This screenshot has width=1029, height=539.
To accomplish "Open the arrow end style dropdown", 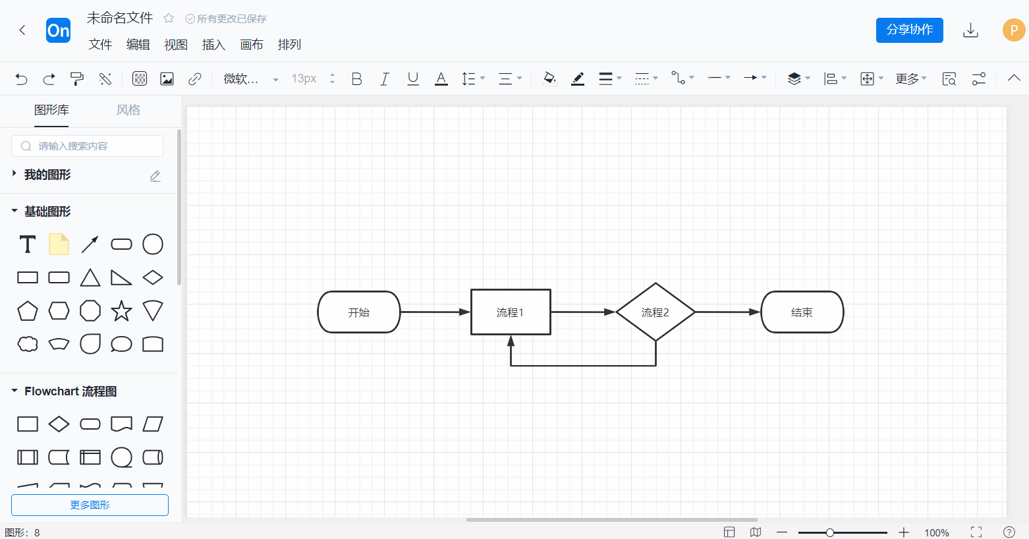I will pos(755,78).
